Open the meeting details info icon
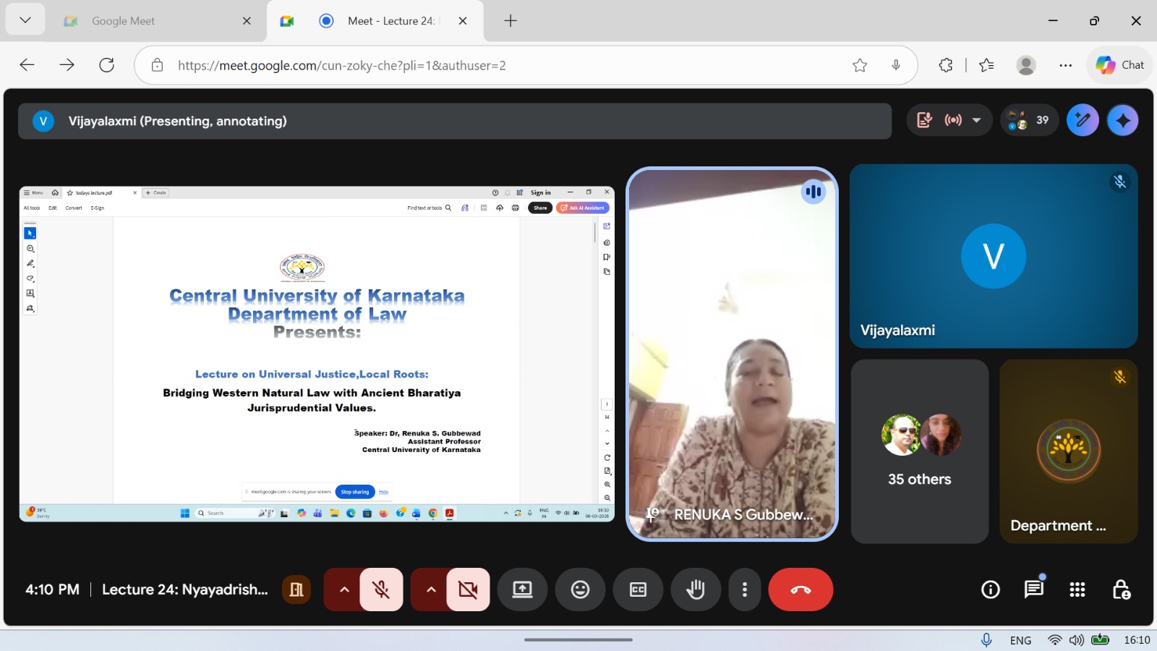1157x651 pixels. (991, 590)
